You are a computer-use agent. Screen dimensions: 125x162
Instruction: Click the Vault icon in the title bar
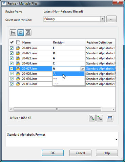tap(4, 3)
